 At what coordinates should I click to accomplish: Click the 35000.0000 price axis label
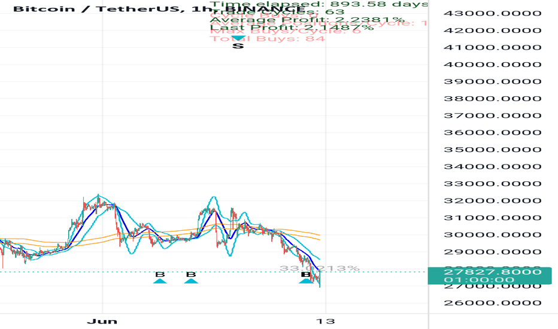click(493, 150)
